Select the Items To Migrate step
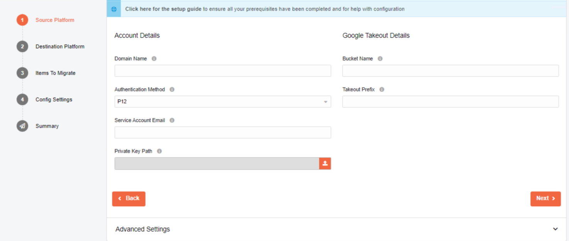The image size is (569, 241). coord(56,73)
